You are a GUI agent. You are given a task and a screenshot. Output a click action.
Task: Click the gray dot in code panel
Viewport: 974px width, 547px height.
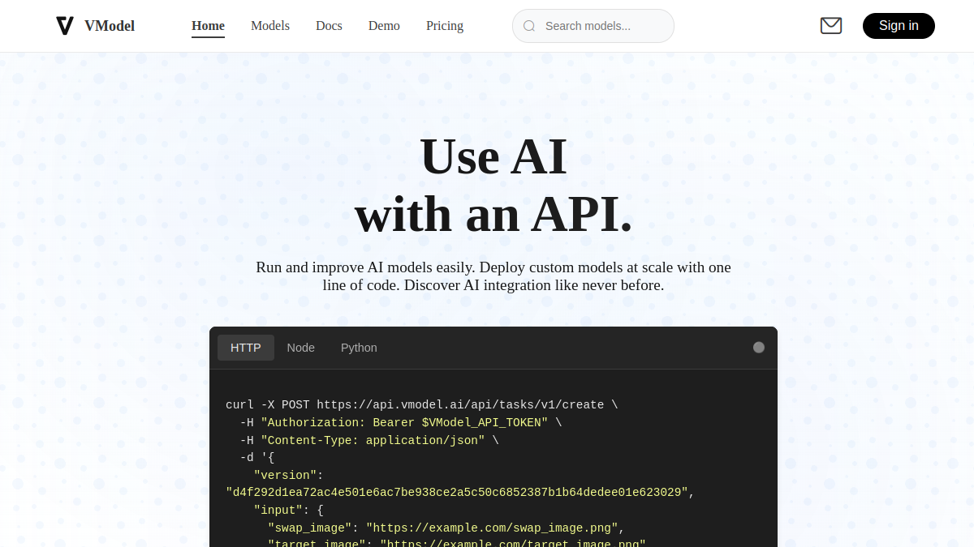pos(759,348)
